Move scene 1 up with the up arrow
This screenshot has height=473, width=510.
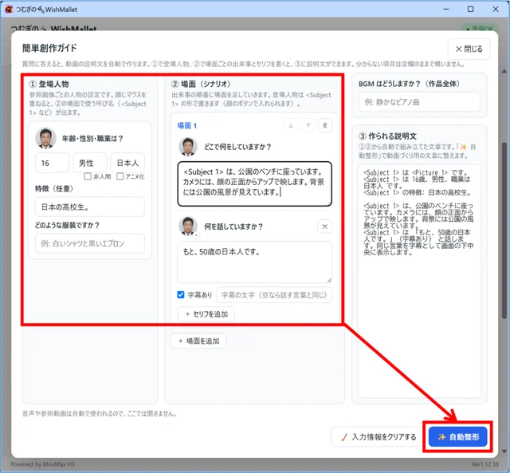pyautogui.click(x=291, y=125)
